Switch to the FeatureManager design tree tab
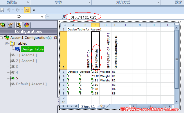This screenshot has width=184, height=113. click(x=3, y=25)
